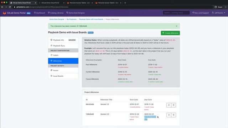Select milestone ID 138b4bd6
Screen dimensions: 228x128
90,114
